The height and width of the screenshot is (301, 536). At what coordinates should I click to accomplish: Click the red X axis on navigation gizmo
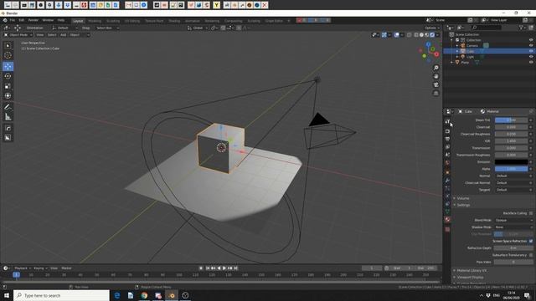436,54
